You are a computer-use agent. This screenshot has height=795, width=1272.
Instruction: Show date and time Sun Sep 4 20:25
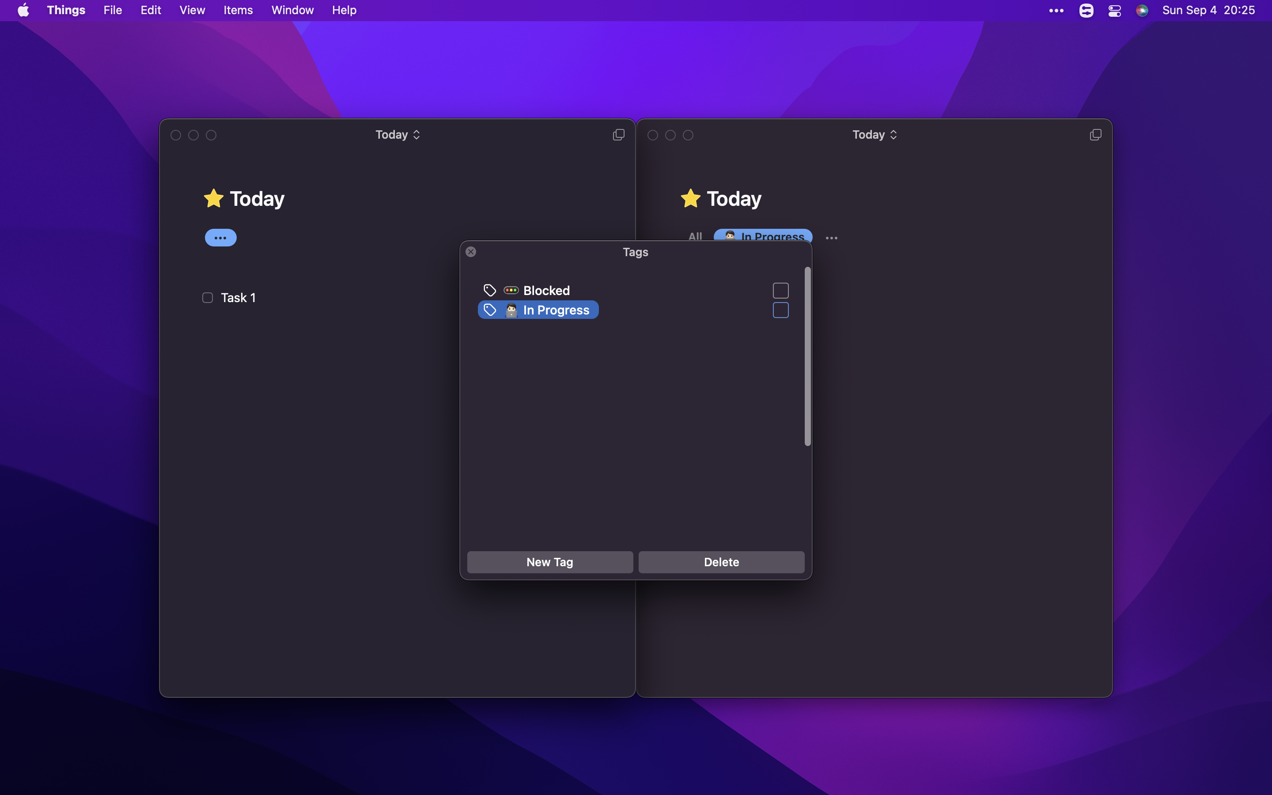pos(1208,10)
